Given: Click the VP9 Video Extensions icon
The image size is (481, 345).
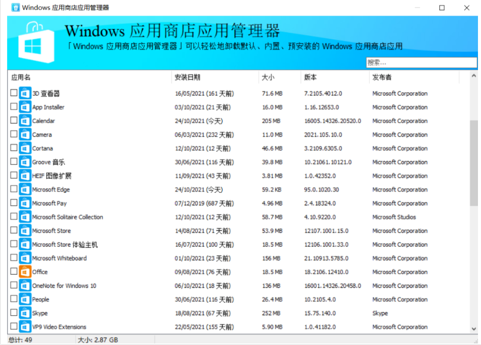Looking at the screenshot, I should (25, 327).
